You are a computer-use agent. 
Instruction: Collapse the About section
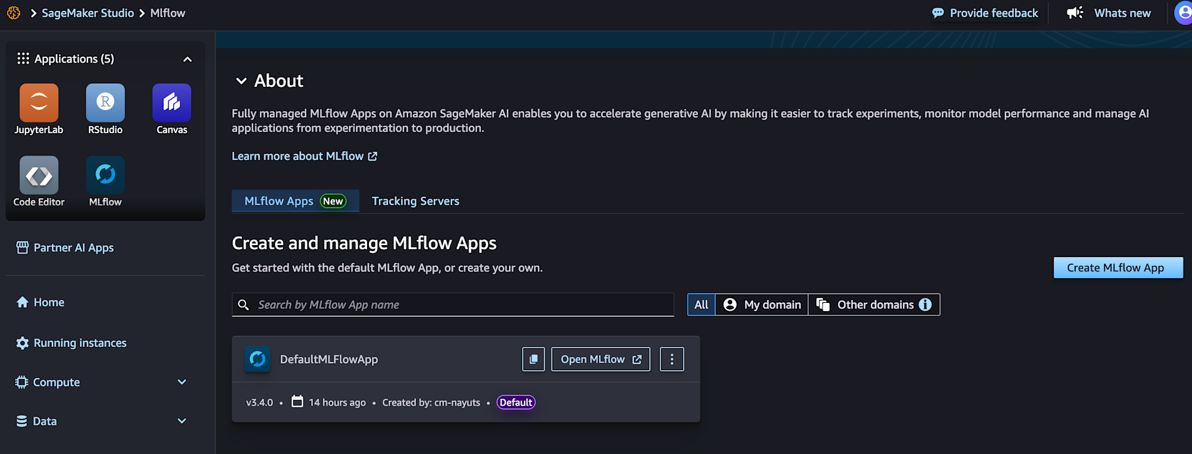[241, 81]
